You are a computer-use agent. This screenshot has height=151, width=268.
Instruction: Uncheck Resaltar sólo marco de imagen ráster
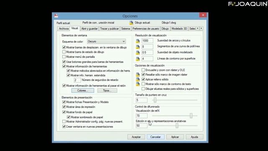[143, 75]
